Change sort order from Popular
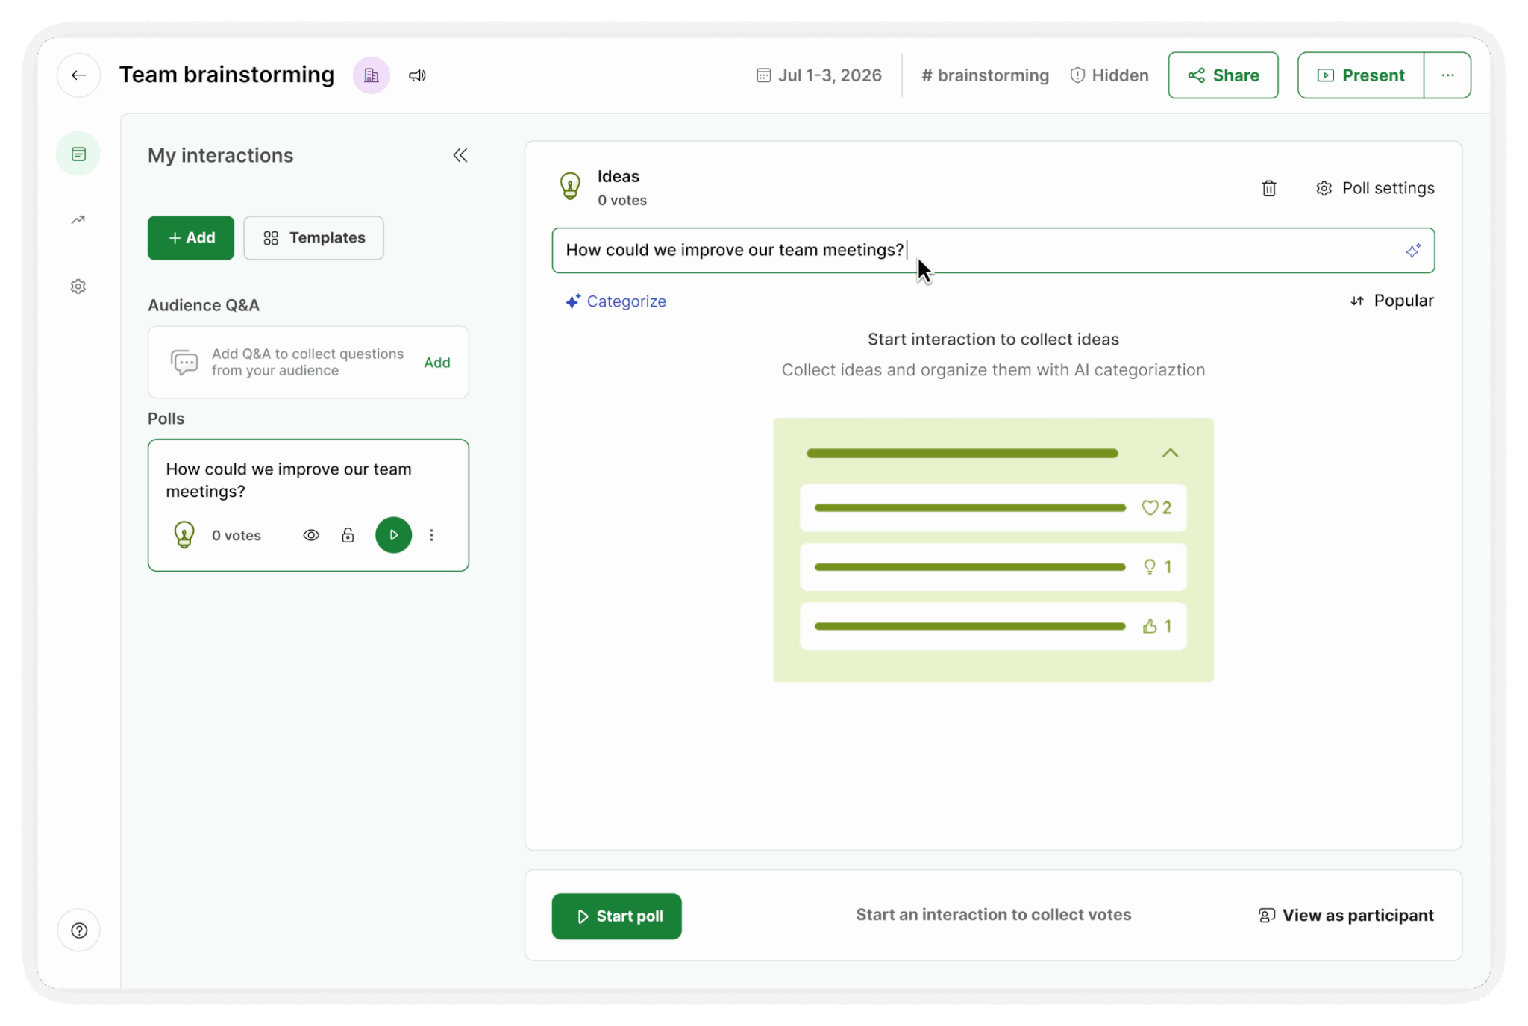This screenshot has width=1528, height=1026. click(x=1392, y=301)
